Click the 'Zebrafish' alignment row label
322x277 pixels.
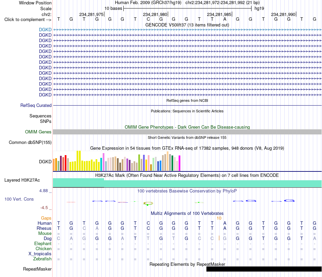tap(42, 259)
